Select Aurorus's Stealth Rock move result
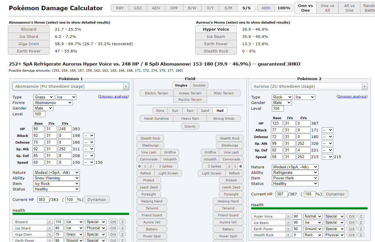The height and width of the screenshot is (242, 375). [216, 51]
